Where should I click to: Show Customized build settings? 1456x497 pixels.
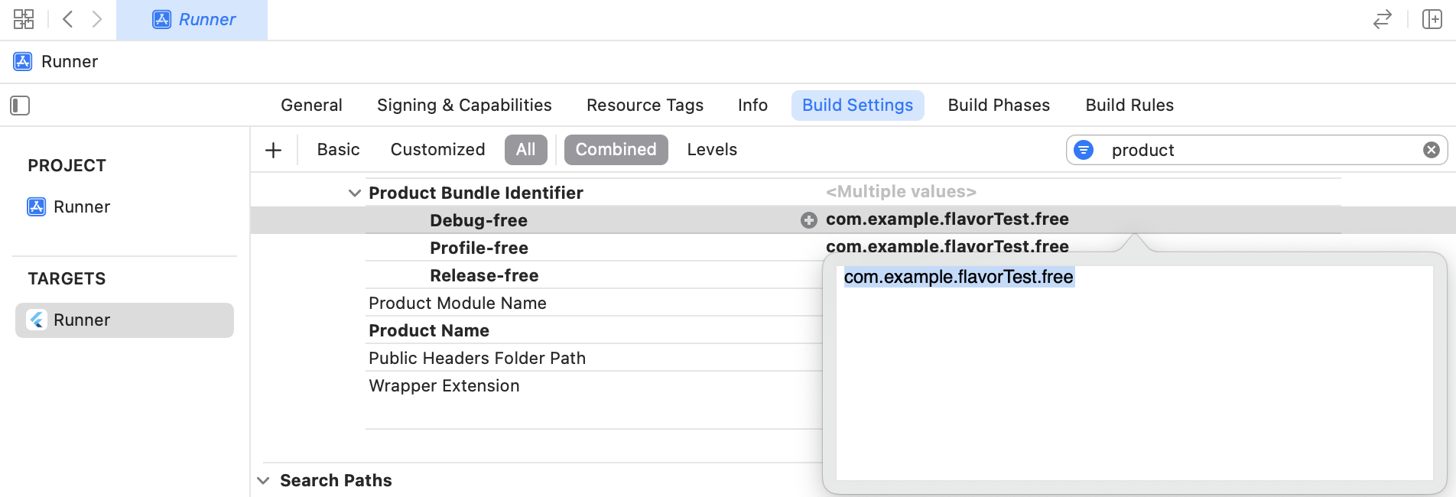click(x=437, y=150)
